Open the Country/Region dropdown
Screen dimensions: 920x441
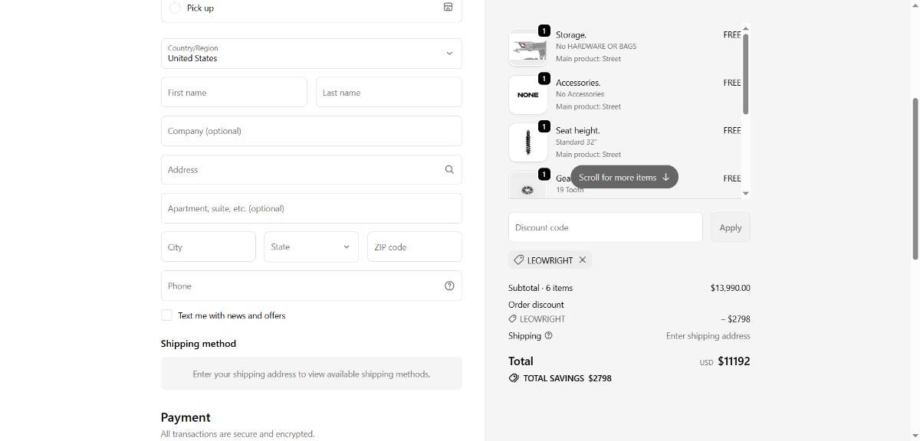coord(311,54)
